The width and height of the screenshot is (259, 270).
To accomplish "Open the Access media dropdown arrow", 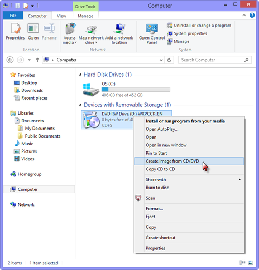I will click(76, 42).
